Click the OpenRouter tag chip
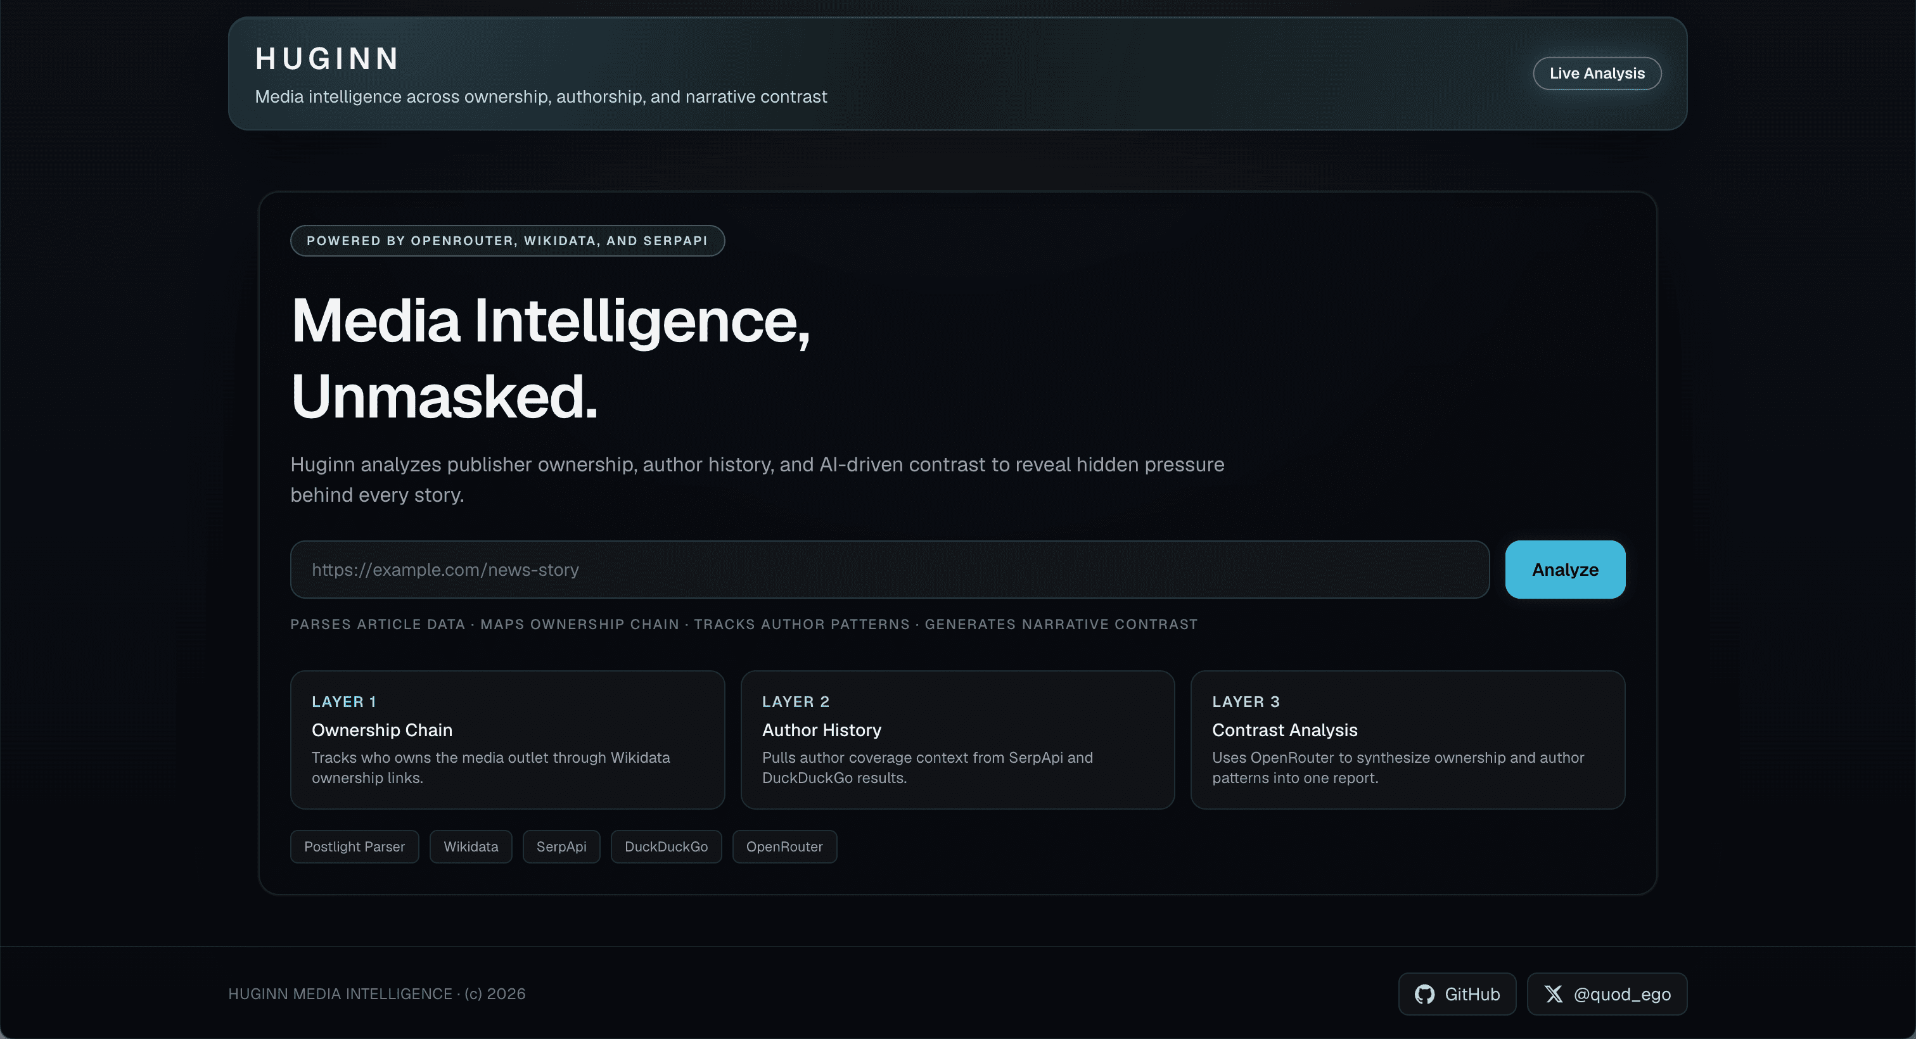This screenshot has width=1916, height=1039. coord(784,846)
